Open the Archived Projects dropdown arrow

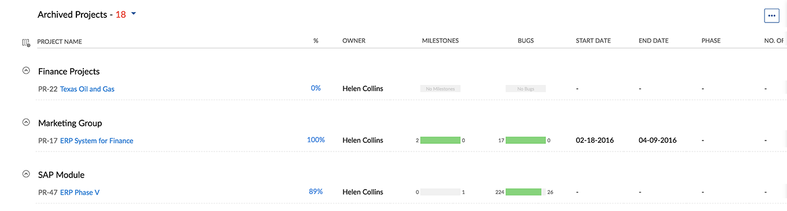tap(134, 14)
